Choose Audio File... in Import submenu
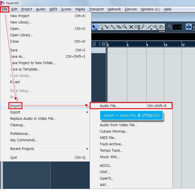Screen dimensions: 195x195 tap(131, 106)
